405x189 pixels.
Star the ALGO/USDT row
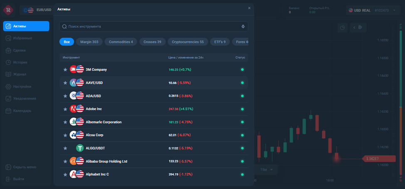click(x=65, y=148)
